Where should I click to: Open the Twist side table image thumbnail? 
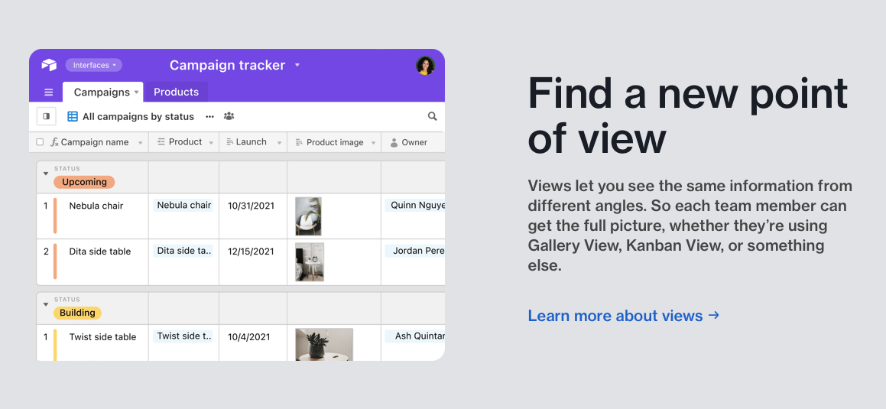324,345
